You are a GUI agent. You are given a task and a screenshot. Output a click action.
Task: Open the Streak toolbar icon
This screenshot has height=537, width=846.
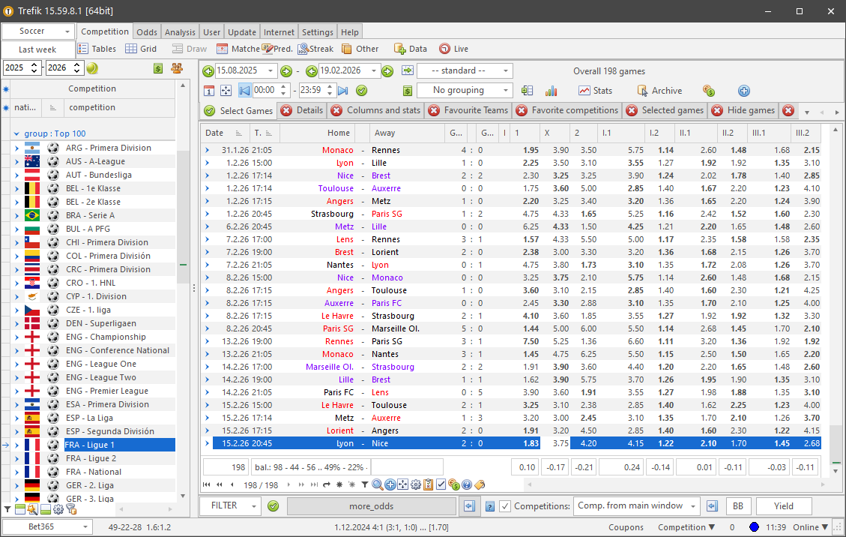pyautogui.click(x=303, y=49)
